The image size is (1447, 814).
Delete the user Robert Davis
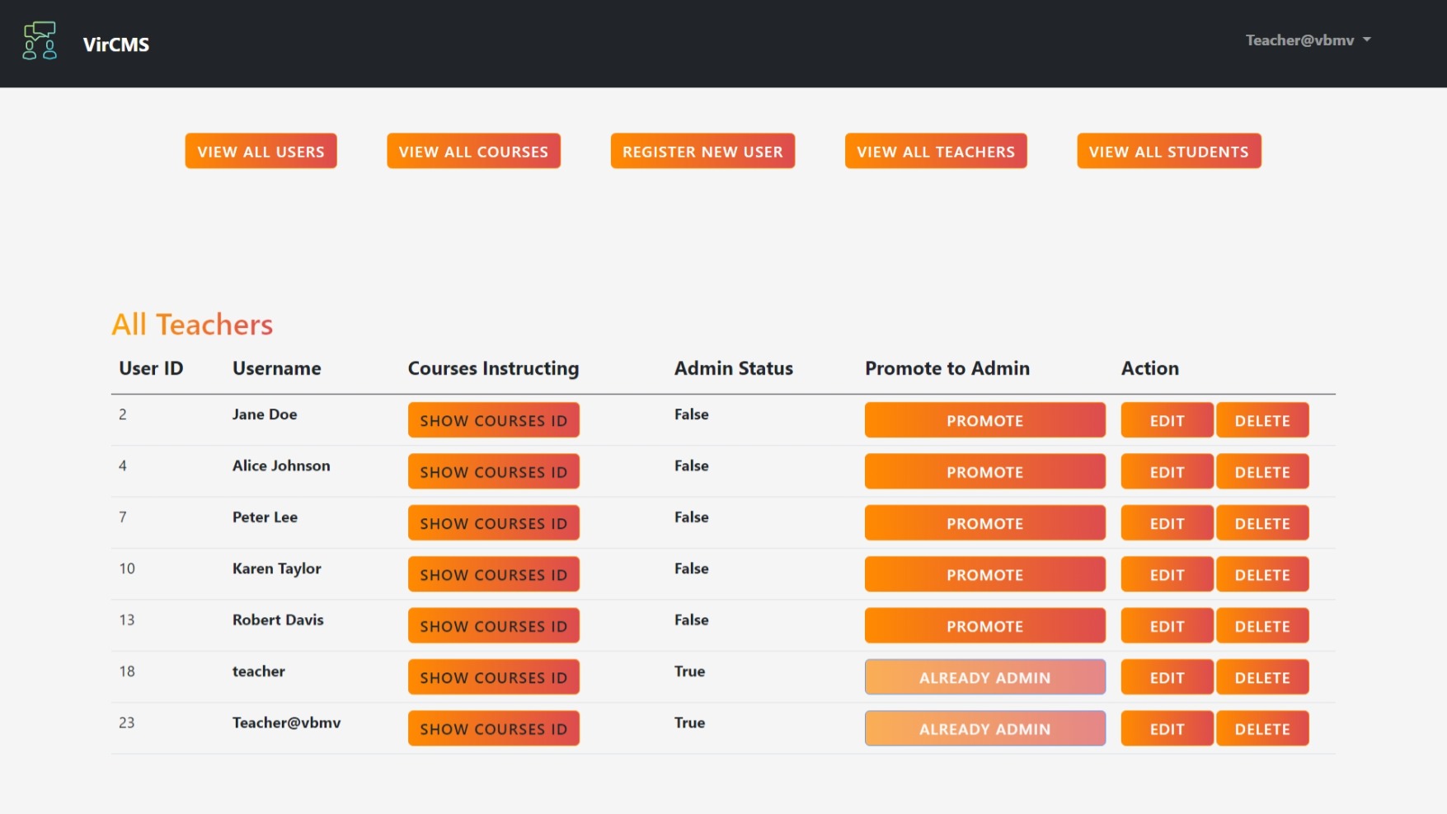click(x=1262, y=625)
